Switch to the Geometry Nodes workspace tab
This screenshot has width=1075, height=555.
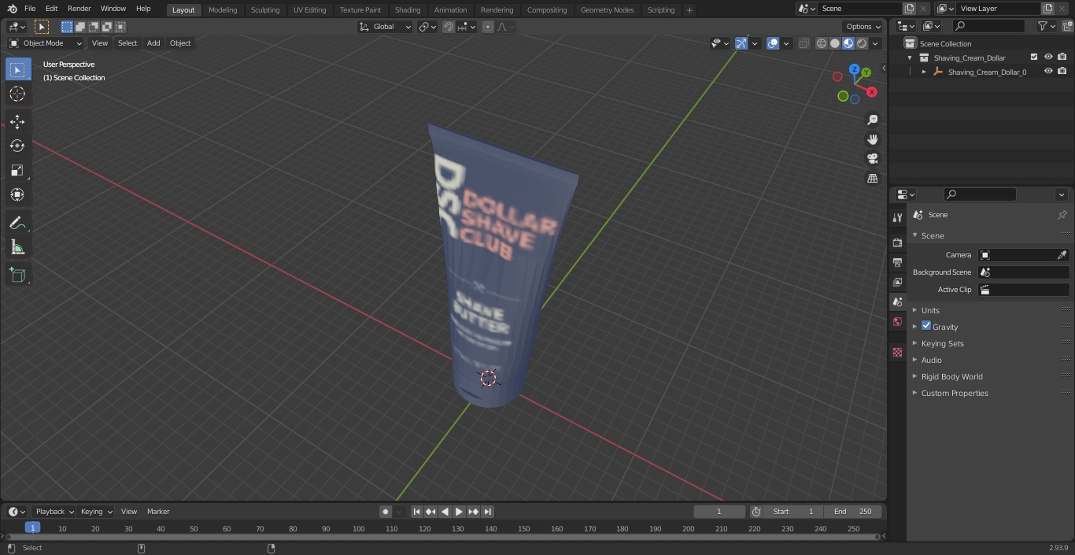point(607,9)
